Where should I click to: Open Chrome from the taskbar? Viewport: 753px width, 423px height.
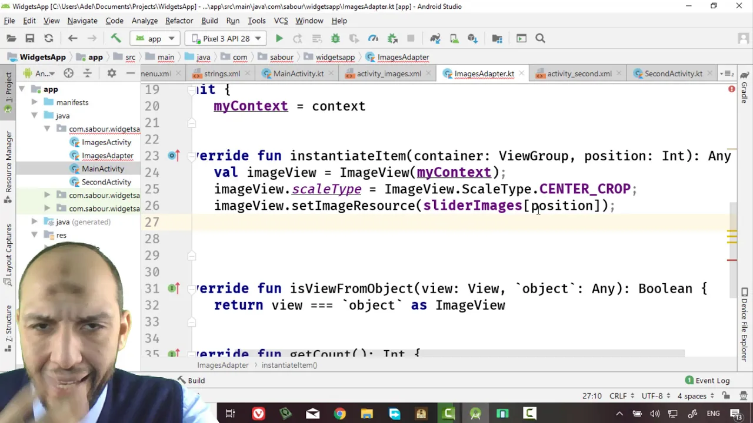click(340, 414)
